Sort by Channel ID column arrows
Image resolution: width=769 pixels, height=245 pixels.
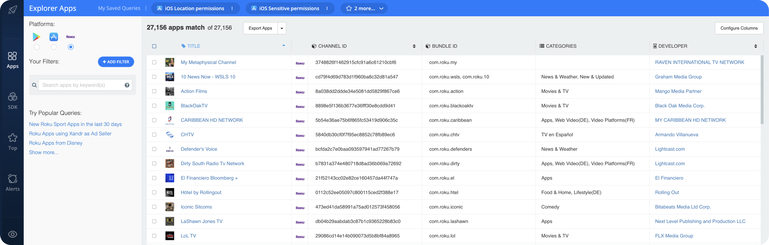[x=414, y=46]
